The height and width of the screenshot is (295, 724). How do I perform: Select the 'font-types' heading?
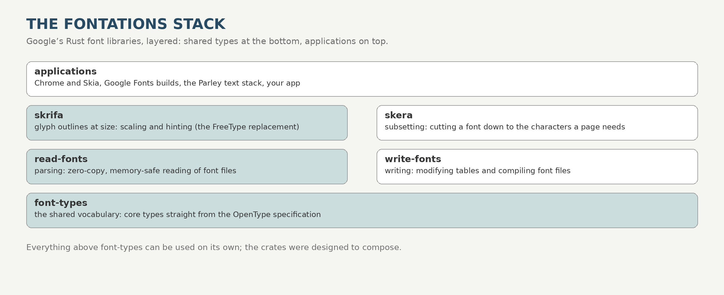pos(61,203)
